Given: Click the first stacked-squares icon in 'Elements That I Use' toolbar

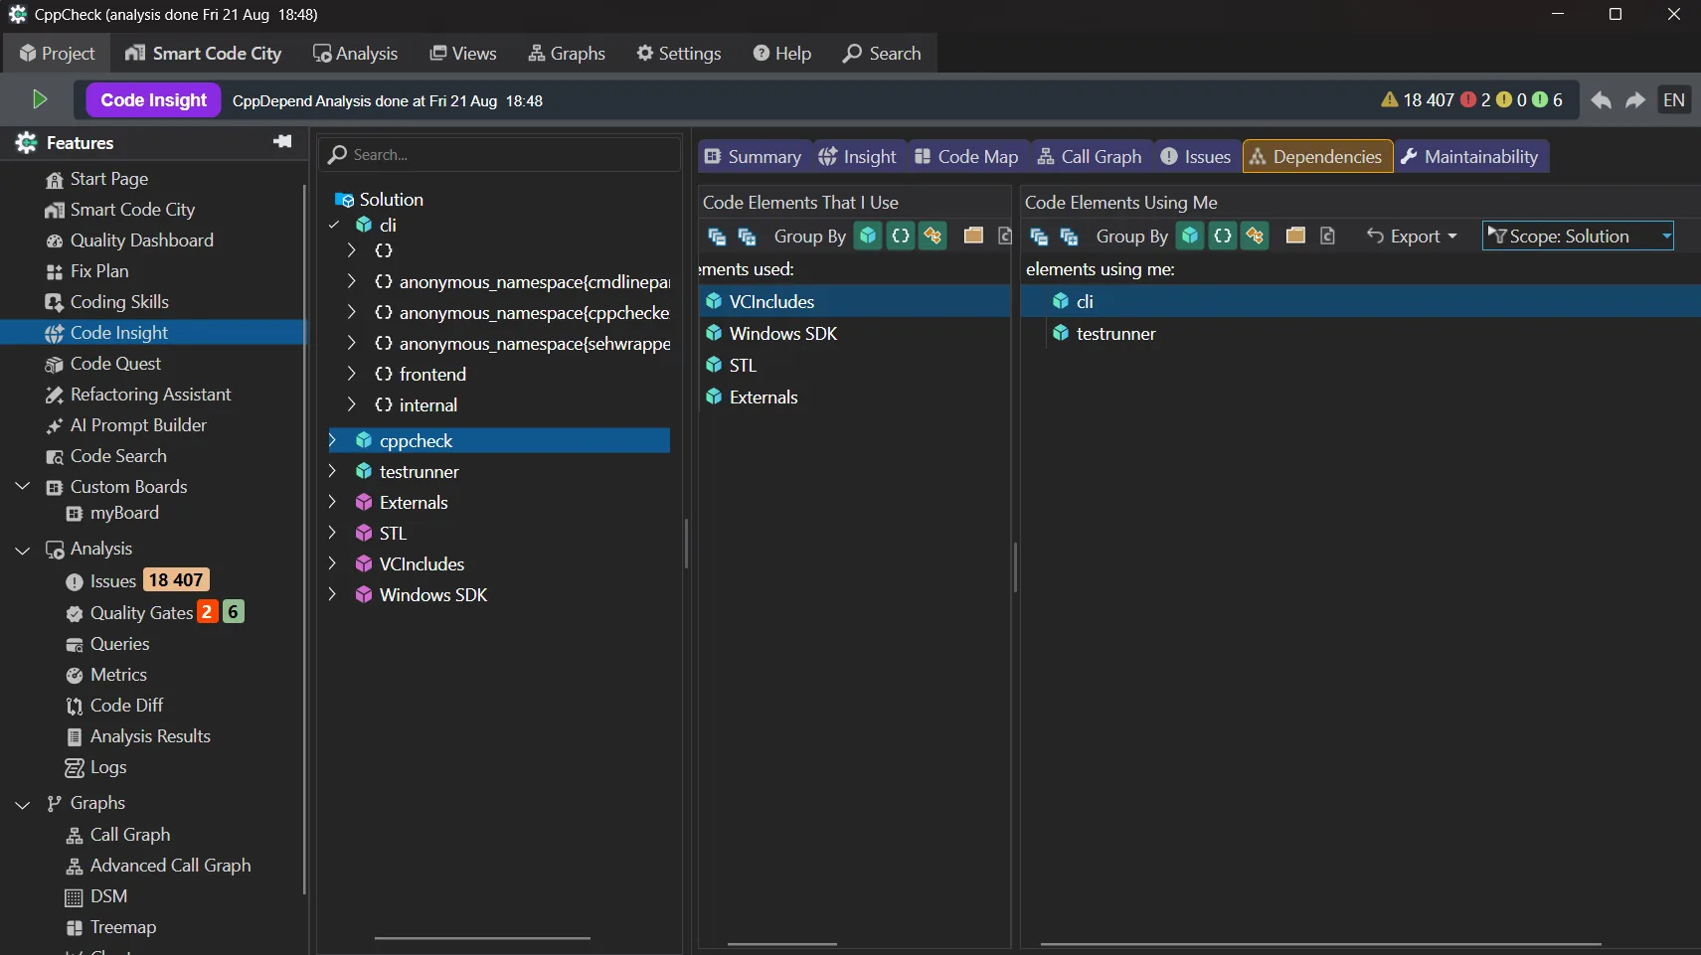Looking at the screenshot, I should [716, 237].
